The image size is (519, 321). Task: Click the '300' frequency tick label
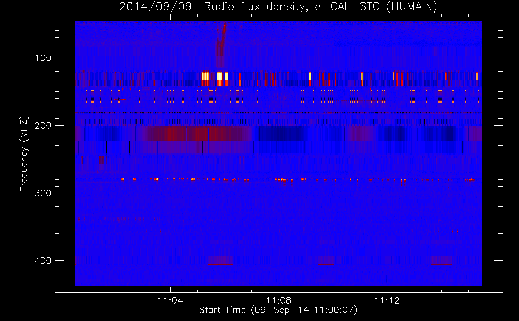[x=43, y=193]
